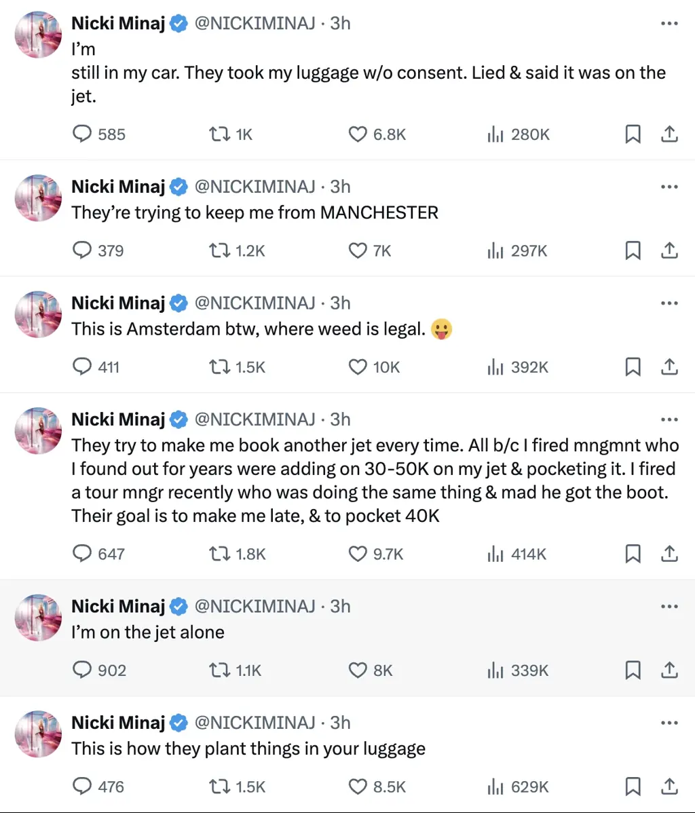
Task: Like the 'plant things in your luggage' tweet
Action: click(358, 787)
